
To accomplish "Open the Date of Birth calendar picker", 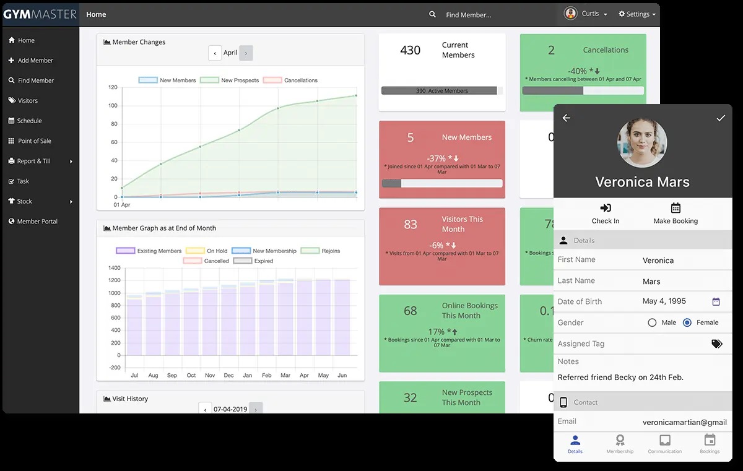I will tap(717, 301).
